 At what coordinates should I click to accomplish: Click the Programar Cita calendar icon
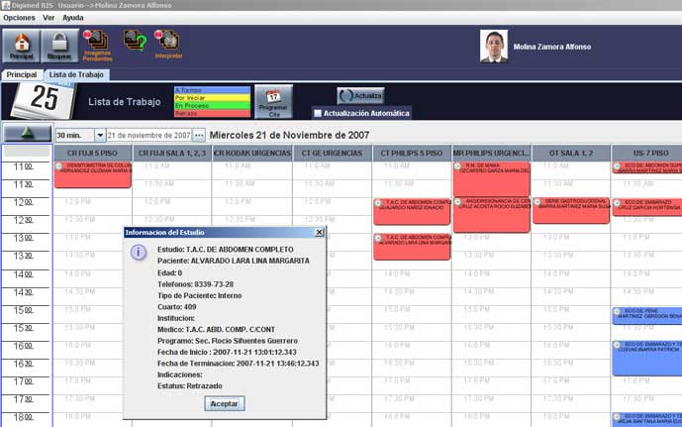273,101
